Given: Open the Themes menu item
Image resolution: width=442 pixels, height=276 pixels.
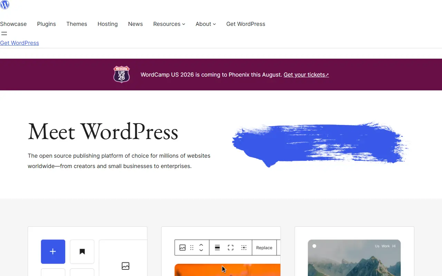Looking at the screenshot, I should pyautogui.click(x=77, y=24).
